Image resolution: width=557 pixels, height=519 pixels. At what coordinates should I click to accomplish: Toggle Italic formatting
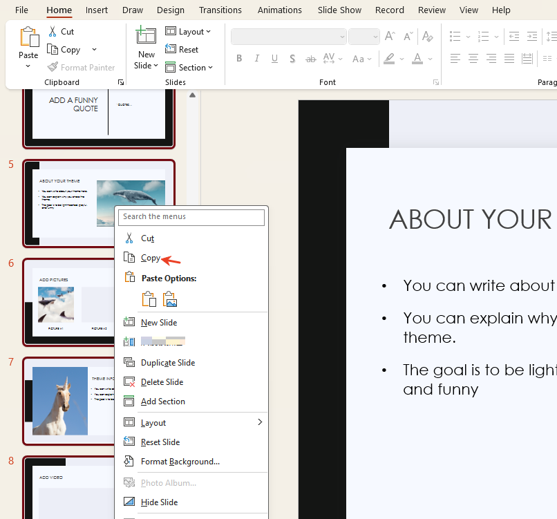pos(256,59)
